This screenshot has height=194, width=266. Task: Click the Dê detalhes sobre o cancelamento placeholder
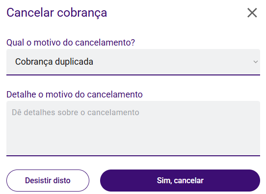click(76, 112)
